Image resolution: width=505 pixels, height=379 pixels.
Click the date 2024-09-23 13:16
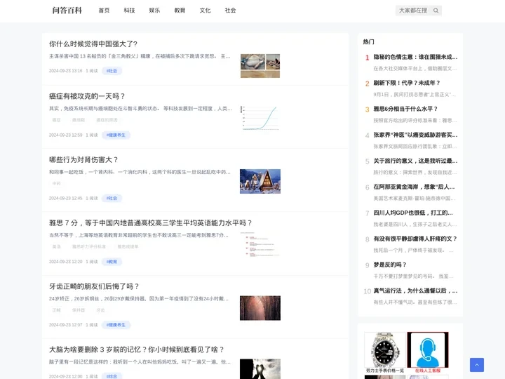point(66,71)
